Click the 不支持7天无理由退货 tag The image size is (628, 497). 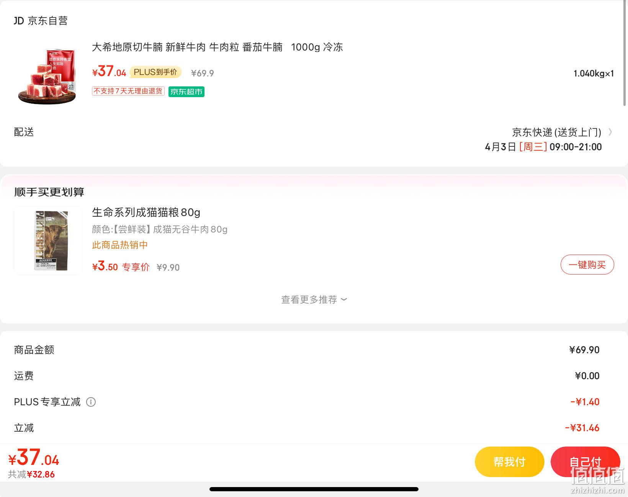[128, 91]
